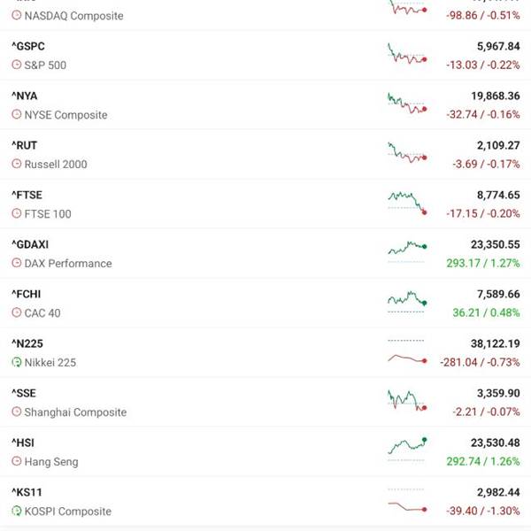Click the FTSE change value -17.15 / -0.20%

point(483,213)
